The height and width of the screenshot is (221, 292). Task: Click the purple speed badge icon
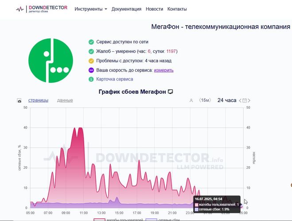pyautogui.click(x=91, y=70)
